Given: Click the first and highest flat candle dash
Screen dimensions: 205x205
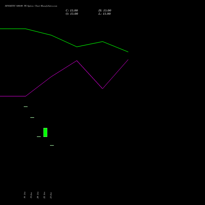Looking at the screenshot, I should tap(26, 107).
